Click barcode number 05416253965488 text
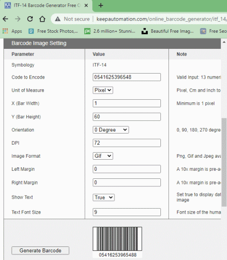Screen dimensions: 227x260 click(x=118, y=255)
